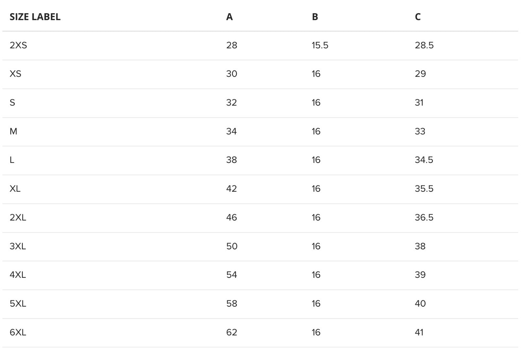
Task: Select column header A
Action: tap(229, 17)
